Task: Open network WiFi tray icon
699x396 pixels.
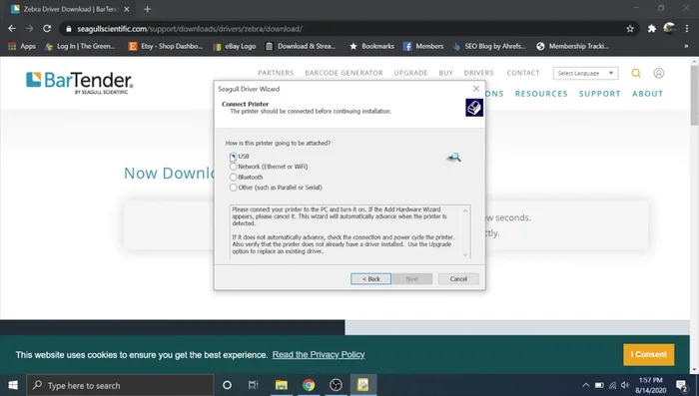Action: coord(612,385)
